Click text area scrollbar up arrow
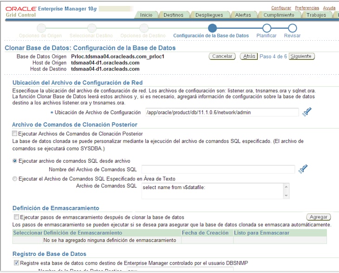Image resolution: width=339 pixels, height=273 pixels. point(286,187)
